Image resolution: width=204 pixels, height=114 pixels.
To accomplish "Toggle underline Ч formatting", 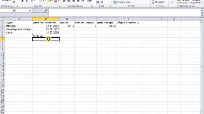I will pyautogui.click(x=32, y=1).
